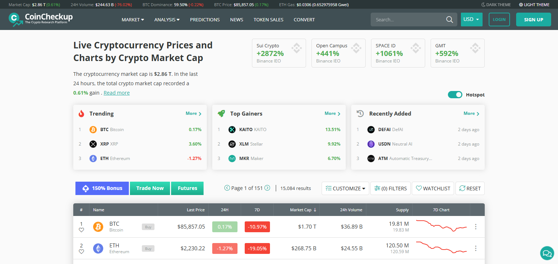Click the clock icon beside Recently Added
Screen dimensions: 558x264
[x=360, y=113]
